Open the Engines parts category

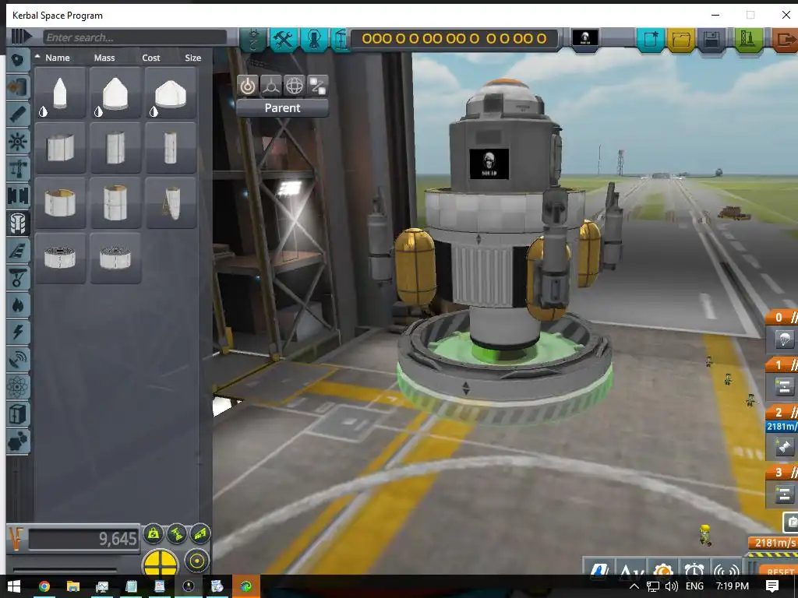coord(19,114)
